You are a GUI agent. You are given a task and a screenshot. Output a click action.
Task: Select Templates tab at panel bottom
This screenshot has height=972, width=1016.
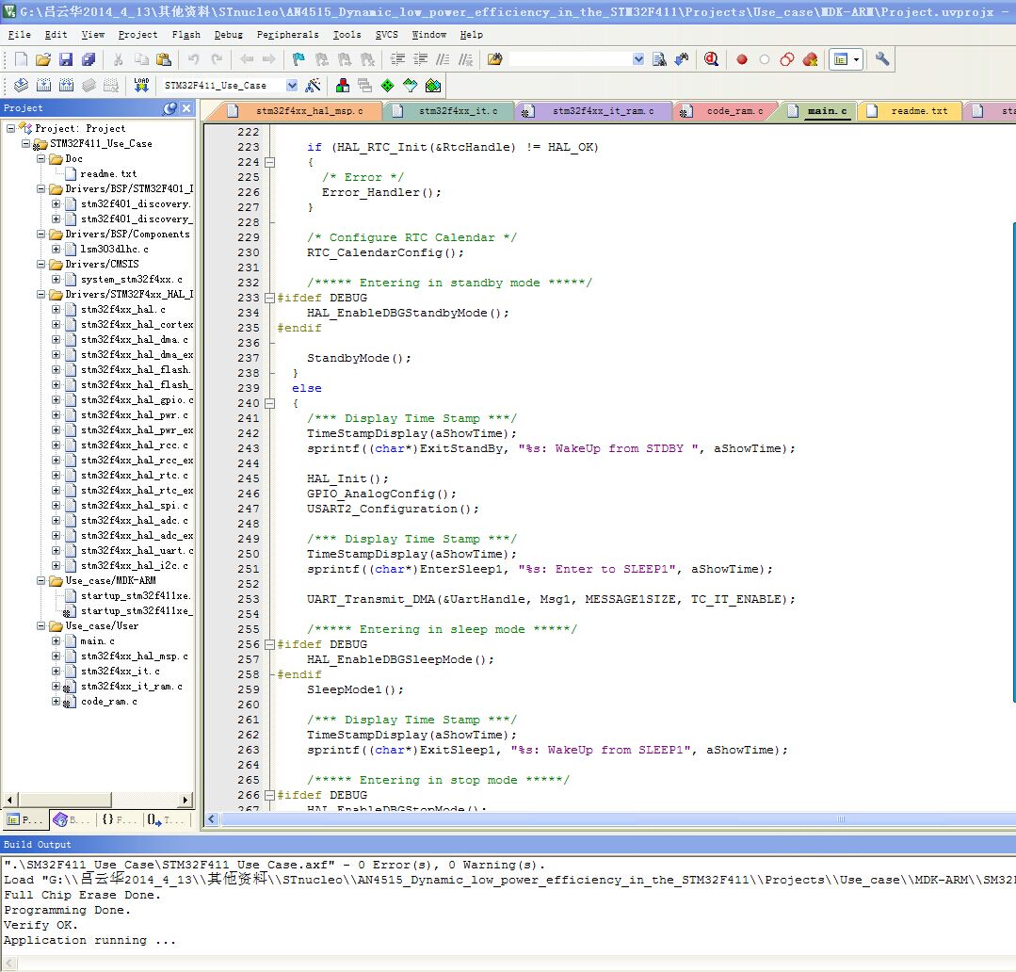[167, 819]
